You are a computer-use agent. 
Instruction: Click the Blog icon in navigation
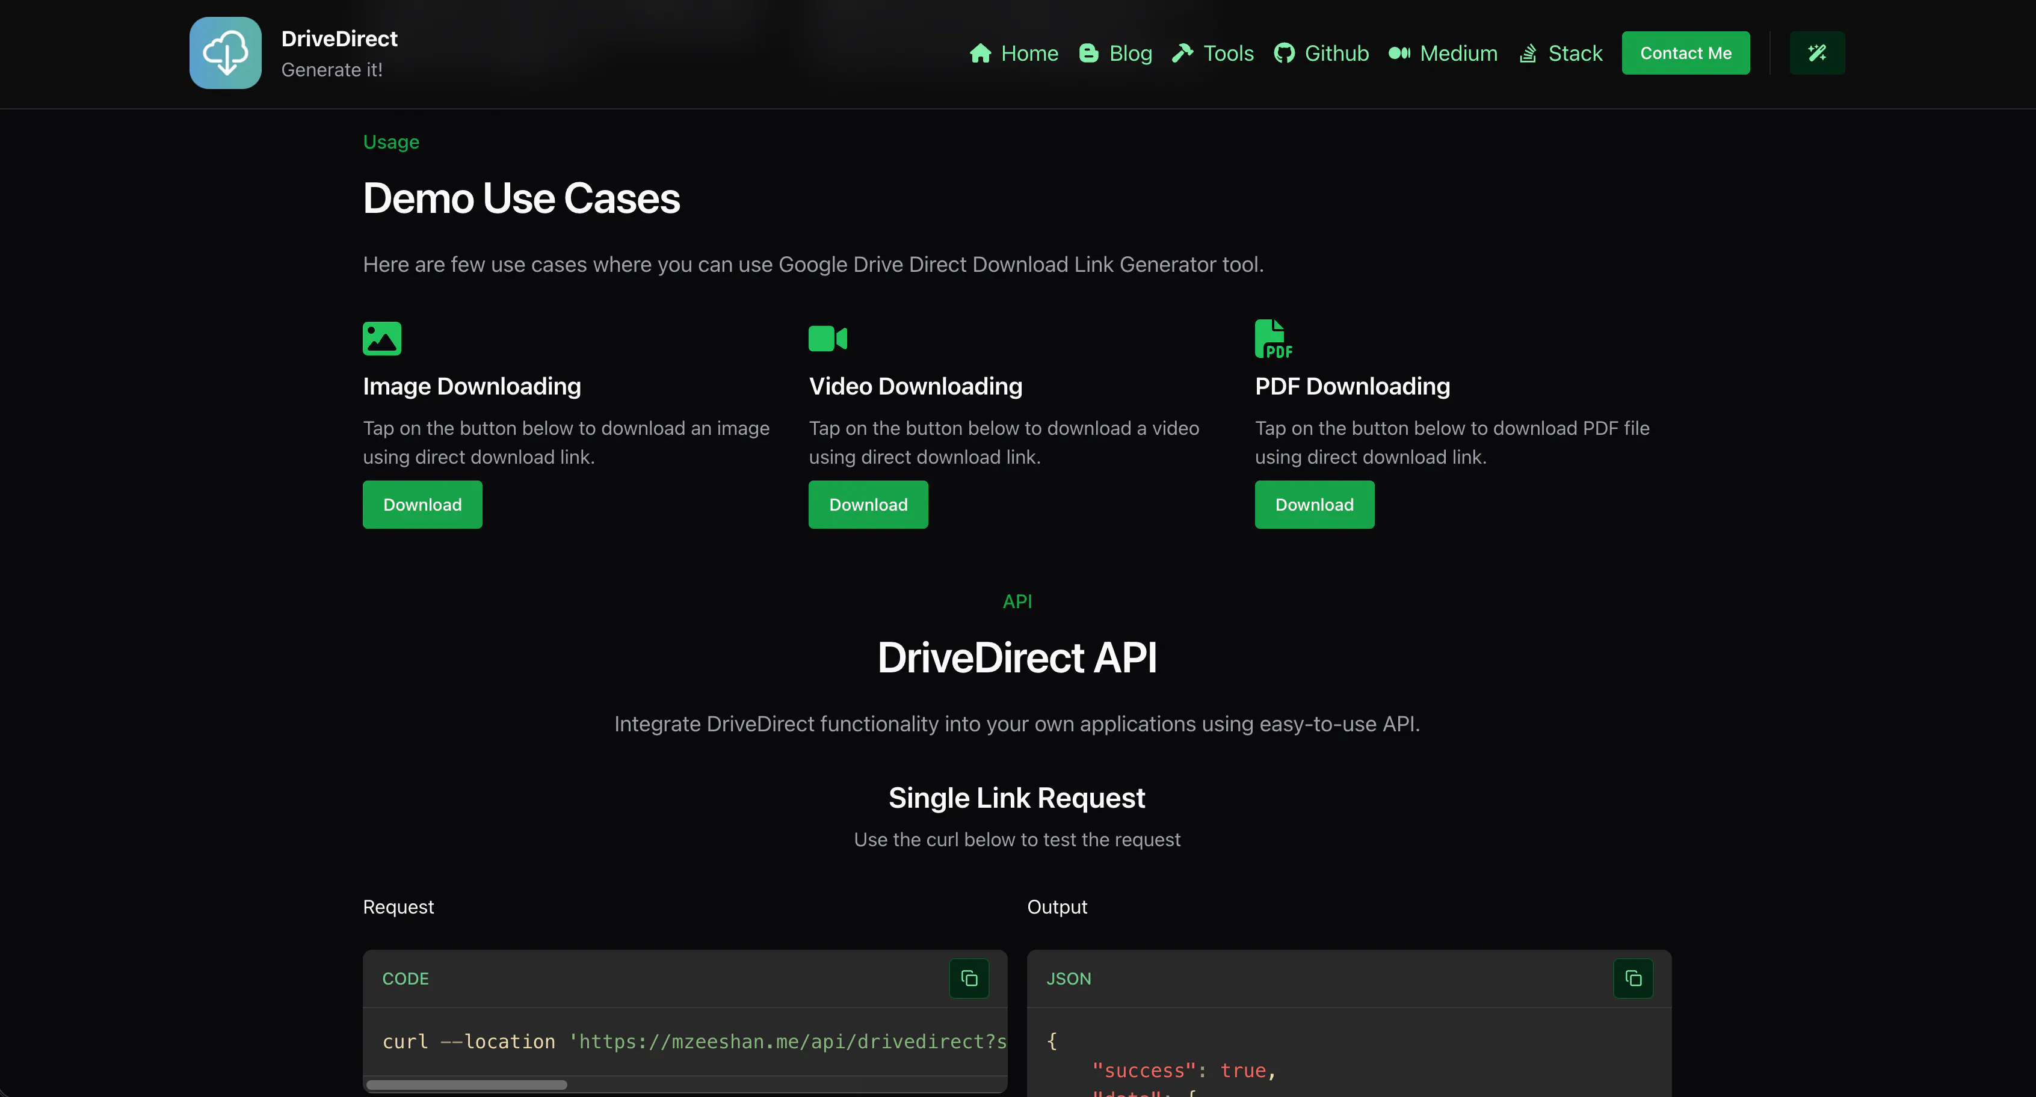point(1088,53)
